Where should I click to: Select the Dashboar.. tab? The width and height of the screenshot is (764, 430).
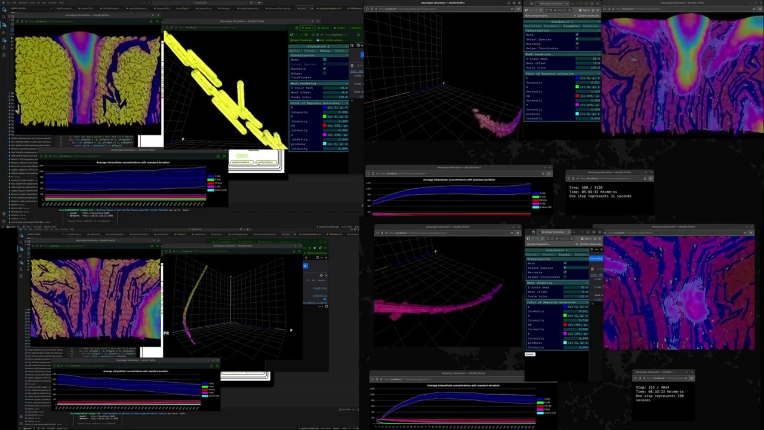[x=590, y=26]
